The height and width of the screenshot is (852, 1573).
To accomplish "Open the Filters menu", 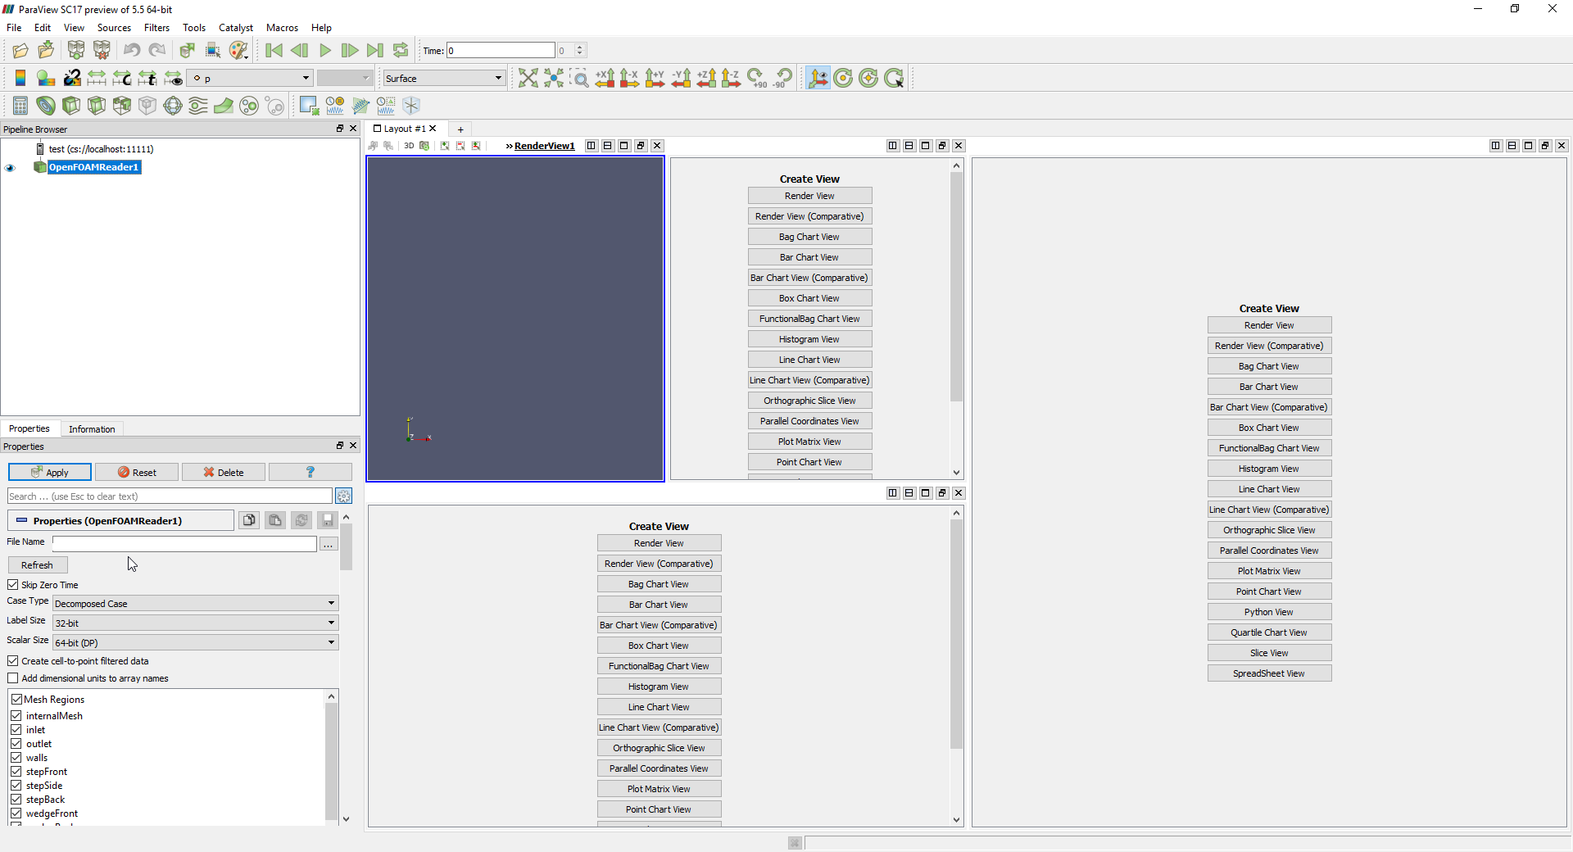I will click(156, 27).
